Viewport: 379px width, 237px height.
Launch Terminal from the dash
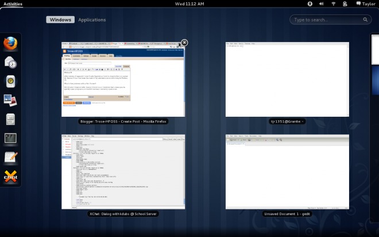(x=11, y=138)
